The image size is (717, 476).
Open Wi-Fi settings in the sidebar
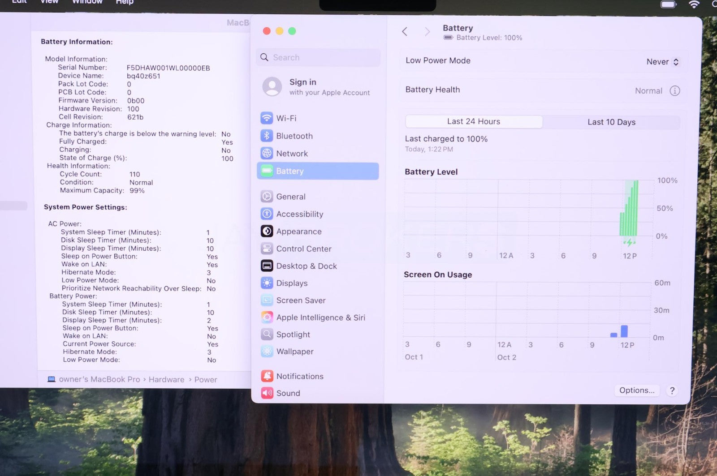(286, 118)
